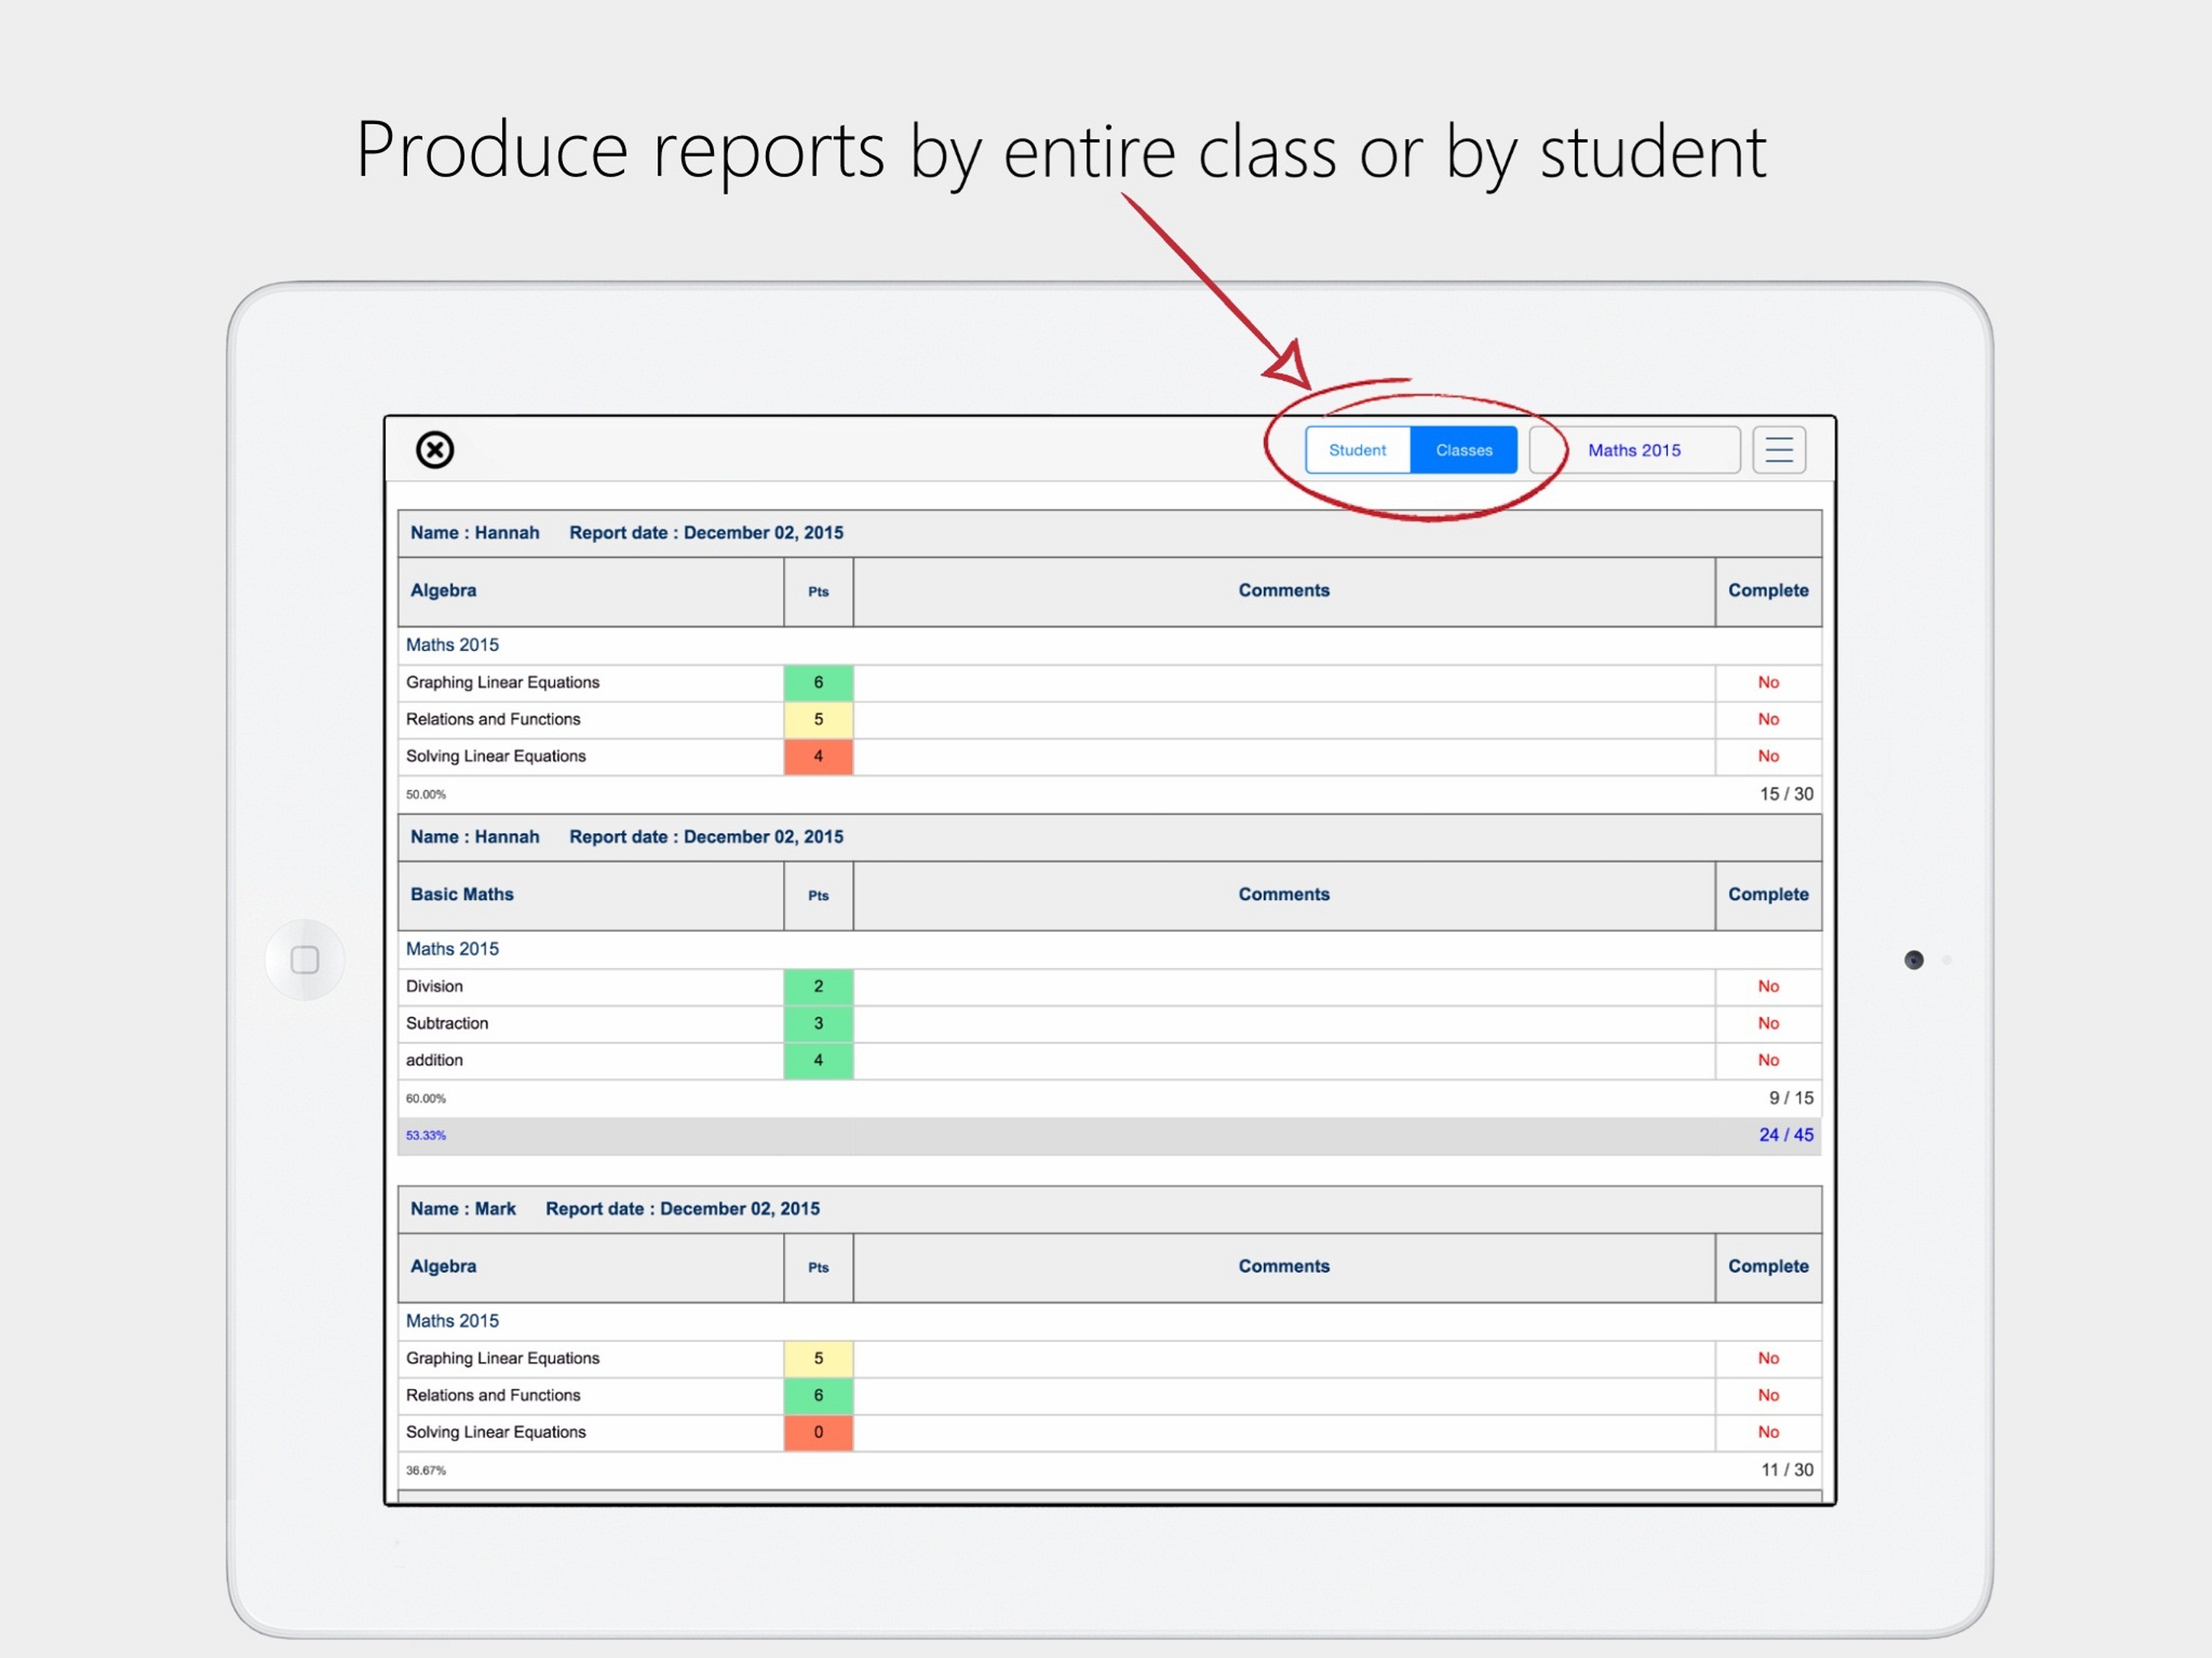
Task: Select Hannah's Relations and Functions row
Action: [1109, 719]
